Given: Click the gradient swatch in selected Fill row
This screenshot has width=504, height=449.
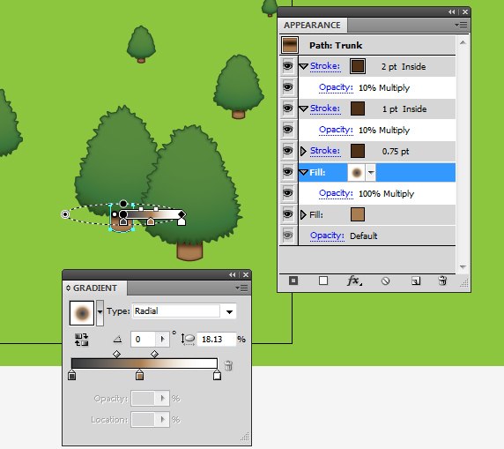Looking at the screenshot, I should coord(357,173).
